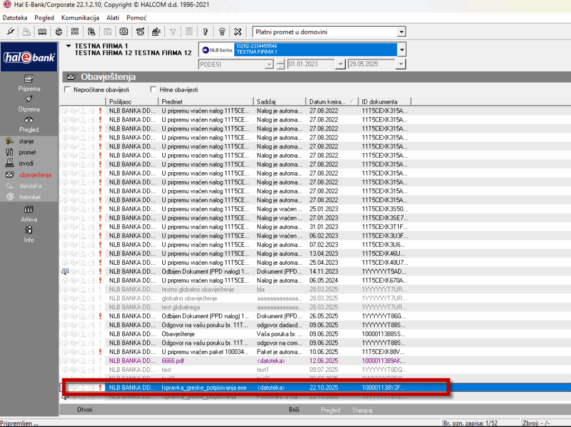Open the Priprema section in sidebar

29,83
